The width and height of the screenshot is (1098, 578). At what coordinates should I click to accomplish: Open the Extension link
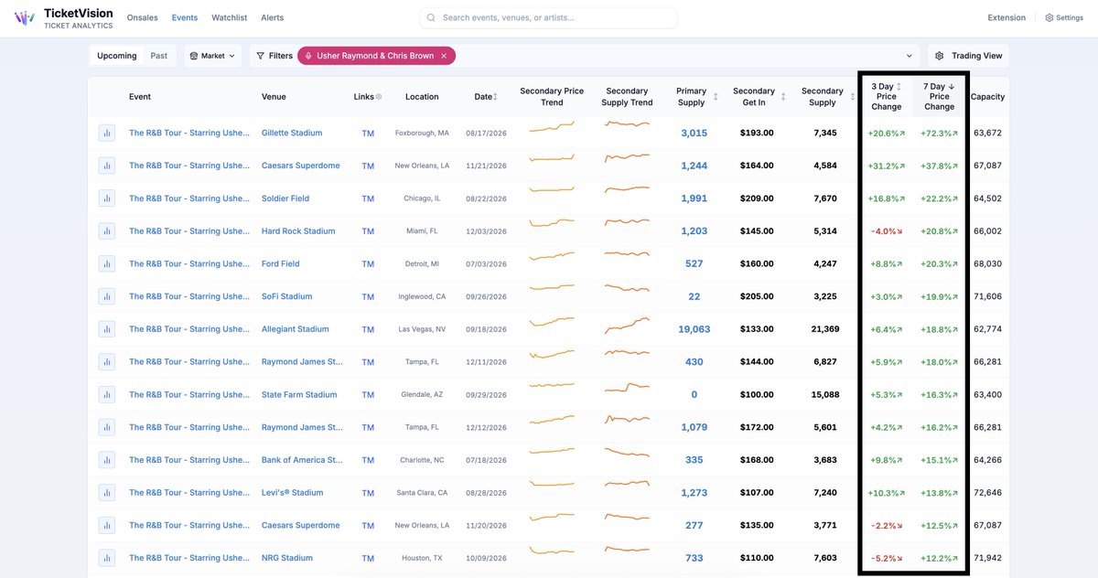pyautogui.click(x=1006, y=17)
